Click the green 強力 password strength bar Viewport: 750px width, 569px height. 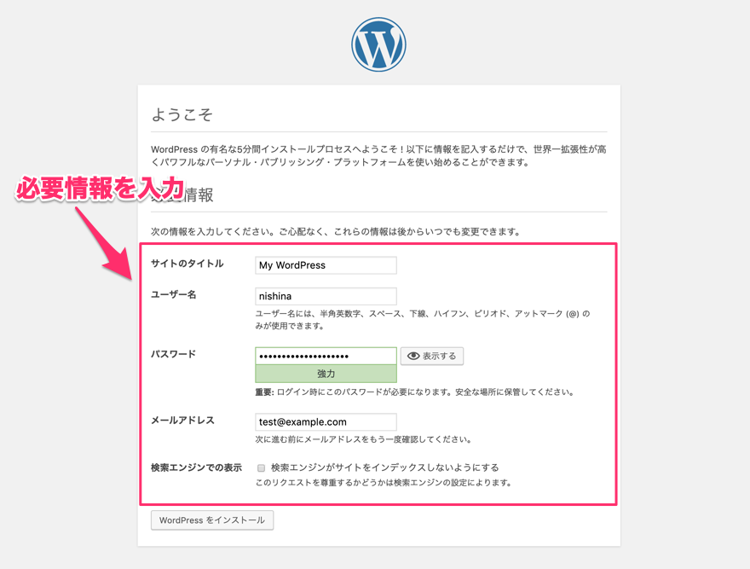[x=326, y=374]
